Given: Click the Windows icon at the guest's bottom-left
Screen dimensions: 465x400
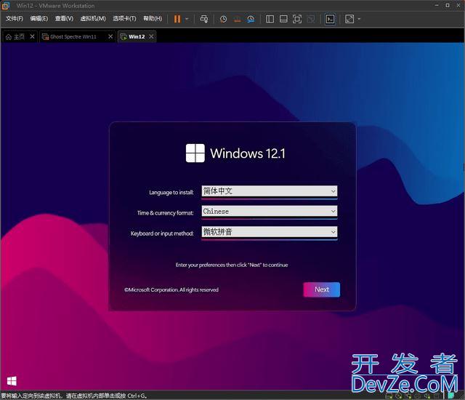Looking at the screenshot, I should pyautogui.click(x=12, y=381).
